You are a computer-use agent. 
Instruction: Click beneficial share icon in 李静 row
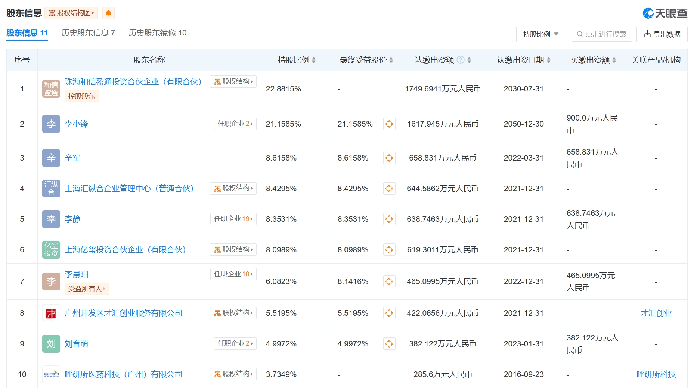pos(389,219)
